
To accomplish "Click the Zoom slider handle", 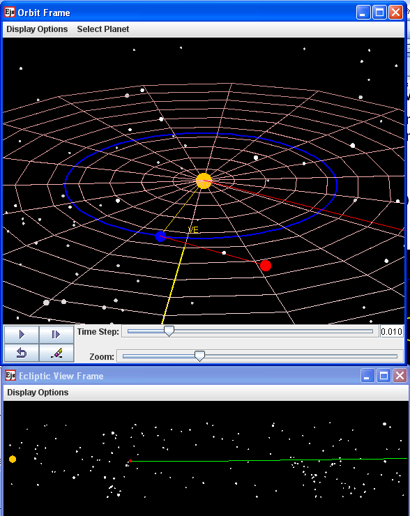I will tap(199, 356).
